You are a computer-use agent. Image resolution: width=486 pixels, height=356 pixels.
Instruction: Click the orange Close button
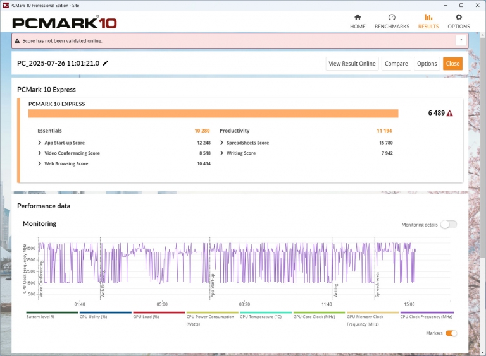(x=452, y=64)
